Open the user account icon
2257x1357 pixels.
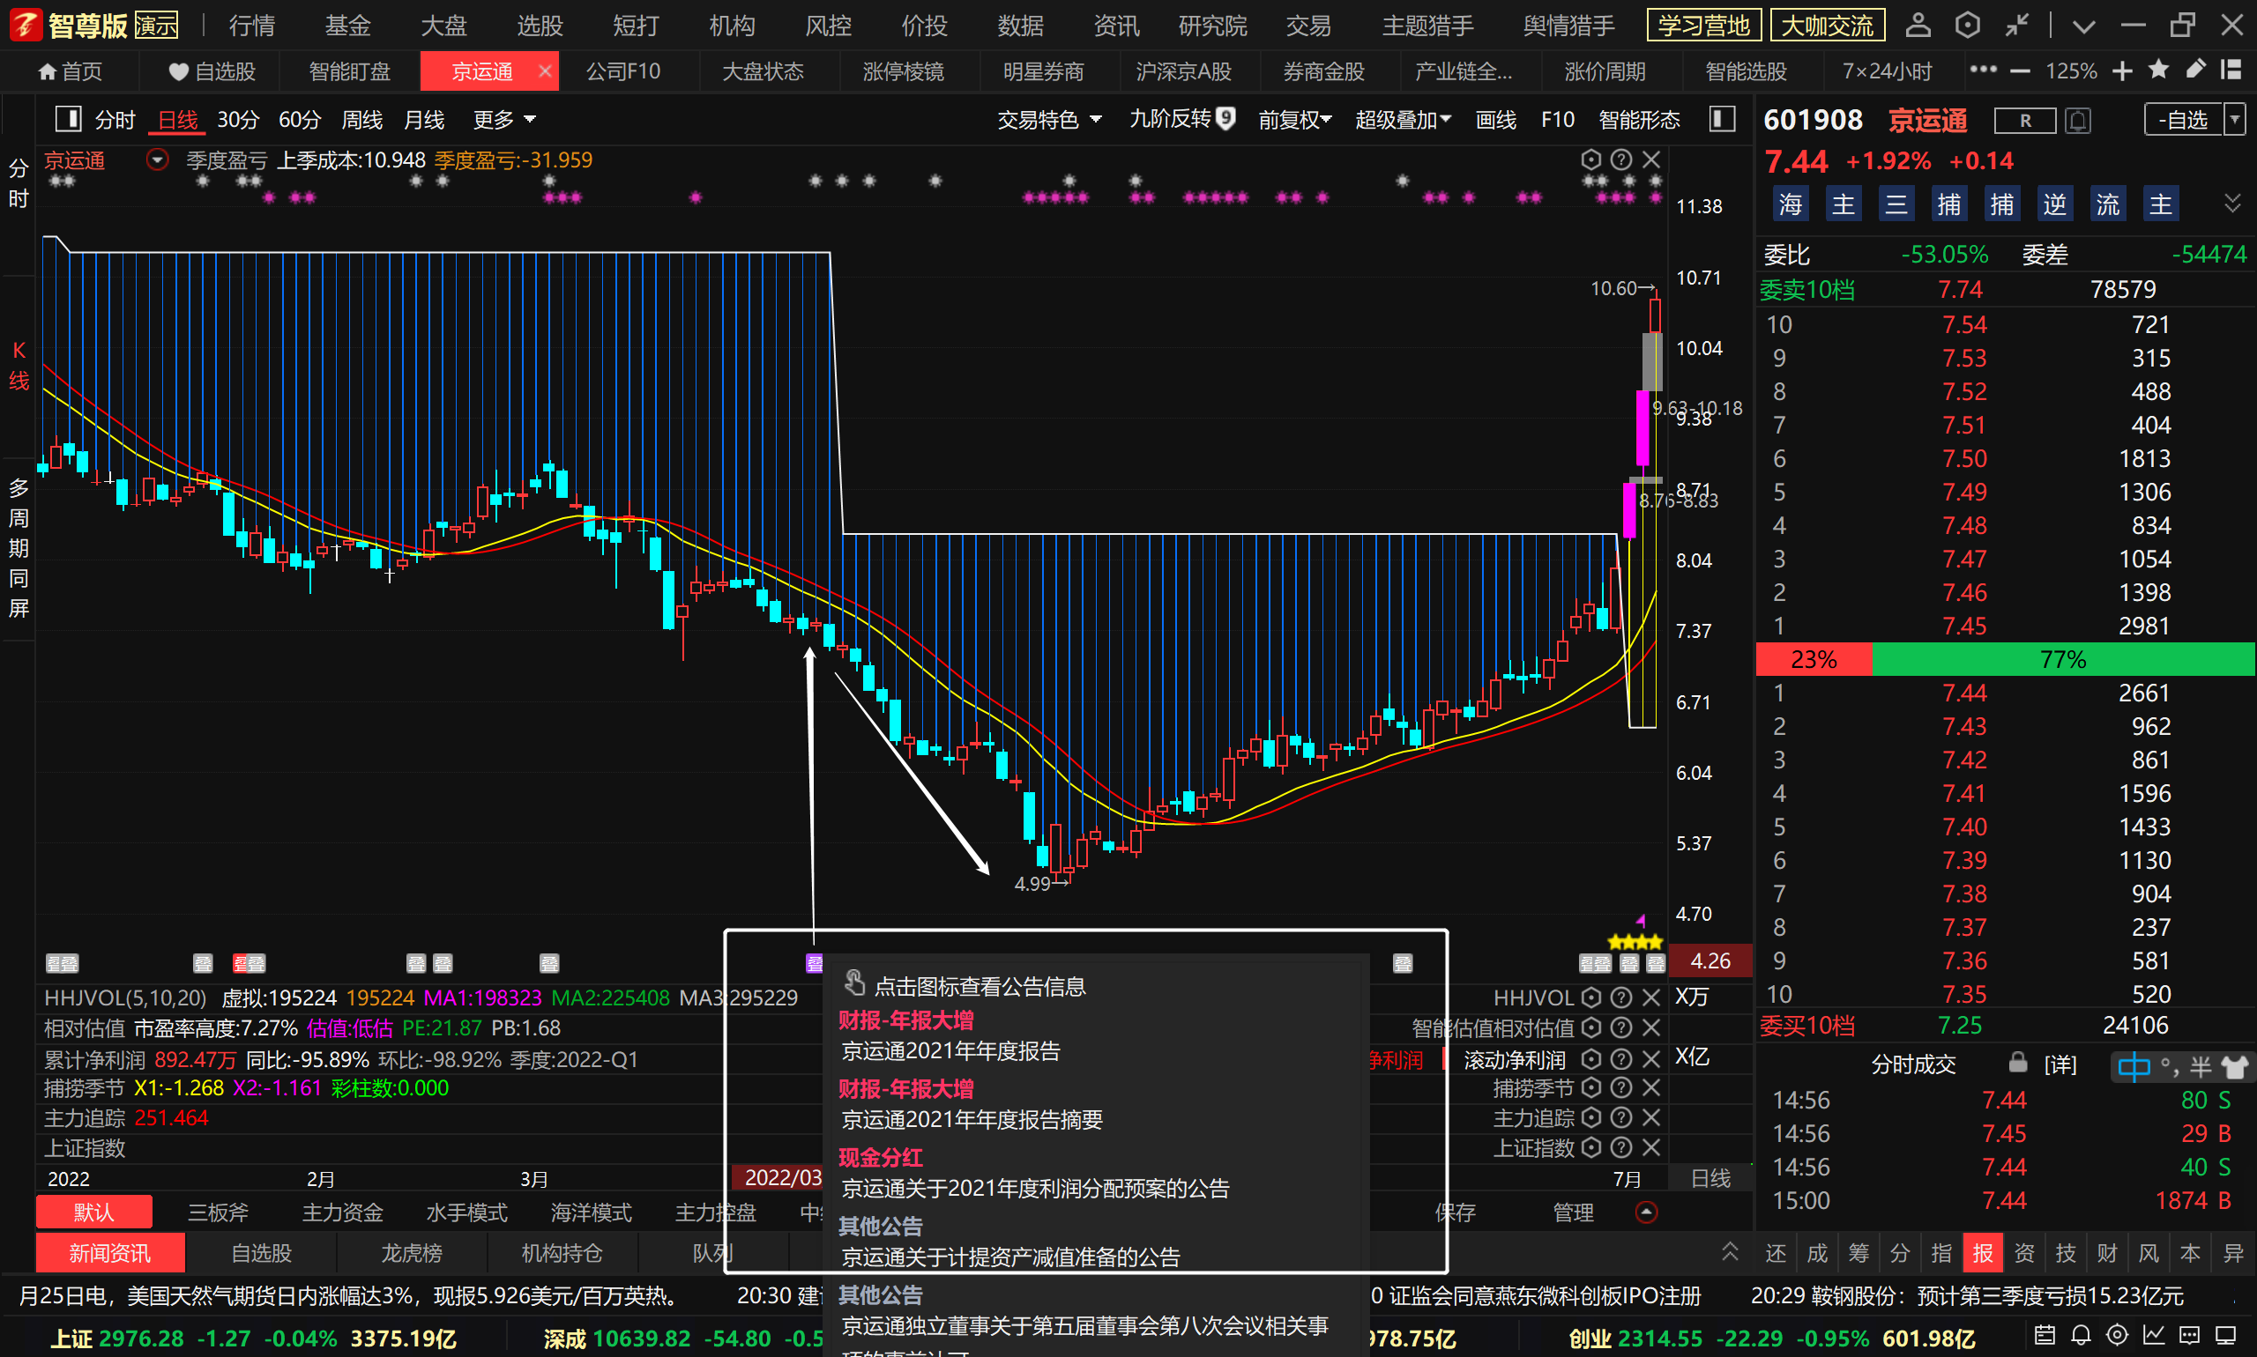(1918, 25)
